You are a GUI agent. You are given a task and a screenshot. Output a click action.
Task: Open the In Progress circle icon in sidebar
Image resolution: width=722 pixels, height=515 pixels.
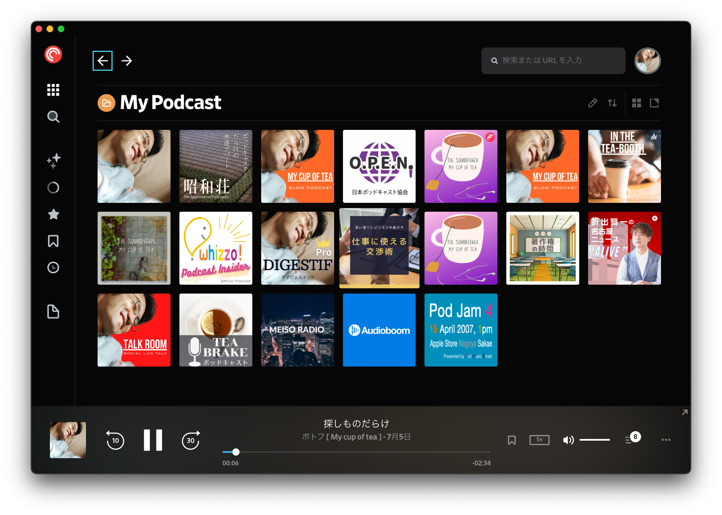[x=53, y=188]
